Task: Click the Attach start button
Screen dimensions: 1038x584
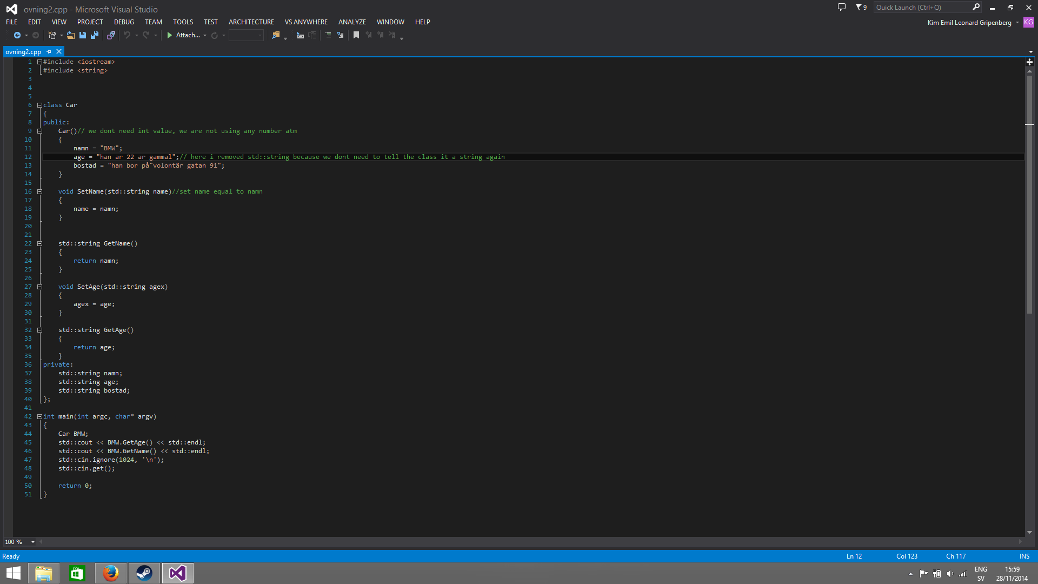Action: click(184, 35)
